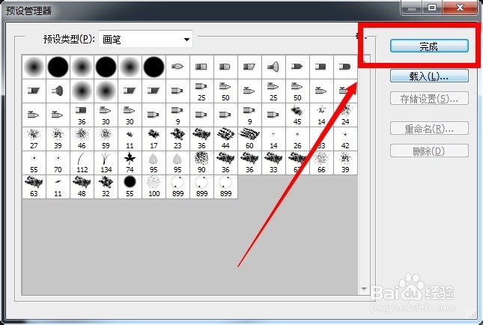The image size is (483, 325).
Task: Select the textured brush 44
Action: pos(225,139)
